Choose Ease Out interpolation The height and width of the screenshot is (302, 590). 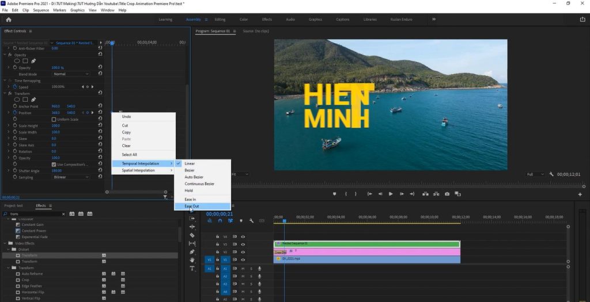(202, 206)
